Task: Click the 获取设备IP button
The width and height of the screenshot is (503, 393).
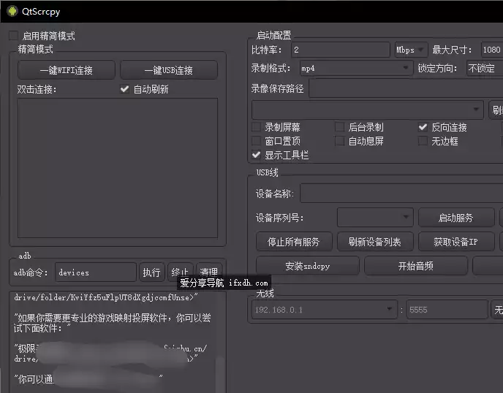Action: [x=456, y=241]
